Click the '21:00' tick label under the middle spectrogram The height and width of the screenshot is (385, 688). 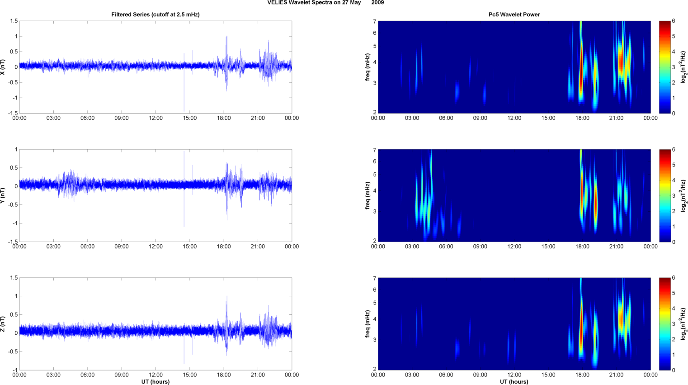[x=617, y=247]
